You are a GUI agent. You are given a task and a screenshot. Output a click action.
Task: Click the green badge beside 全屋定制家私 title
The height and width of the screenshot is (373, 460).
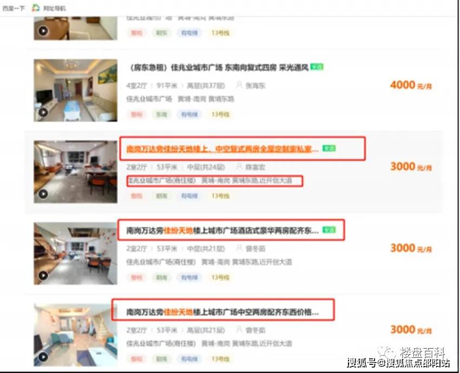click(x=329, y=148)
